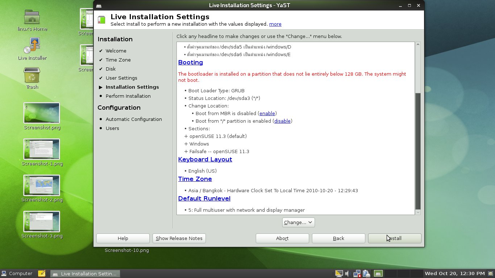Click the notes icon in the bottom panel

point(42,274)
